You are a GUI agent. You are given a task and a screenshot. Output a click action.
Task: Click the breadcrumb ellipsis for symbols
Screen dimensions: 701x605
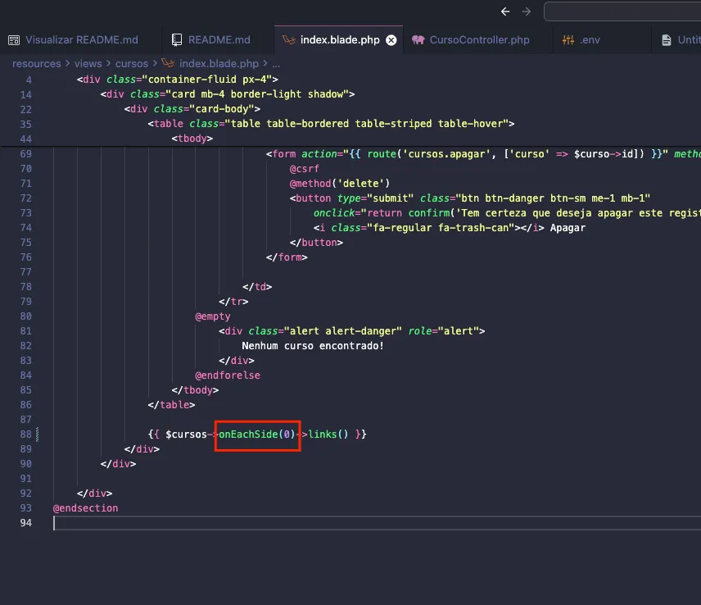click(x=276, y=63)
